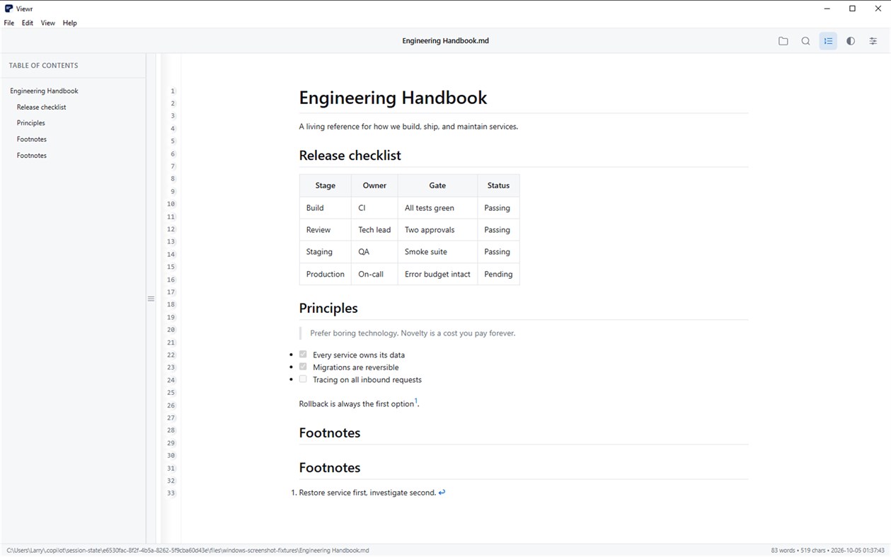This screenshot has width=891, height=557.
Task: Open the Help menu
Action: [x=69, y=23]
